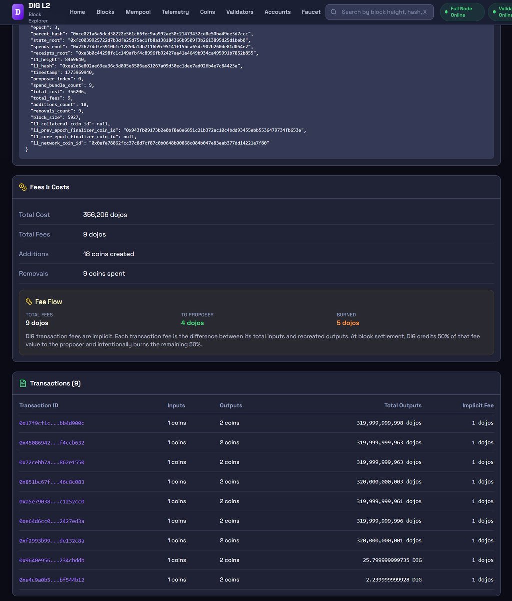Image resolution: width=512 pixels, height=601 pixels.
Task: Focus the block search input field
Action: [379, 12]
